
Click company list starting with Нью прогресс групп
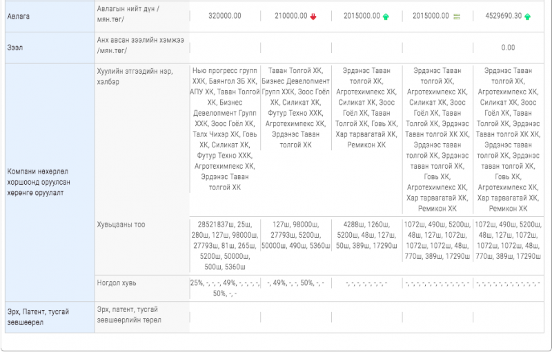click(x=224, y=128)
